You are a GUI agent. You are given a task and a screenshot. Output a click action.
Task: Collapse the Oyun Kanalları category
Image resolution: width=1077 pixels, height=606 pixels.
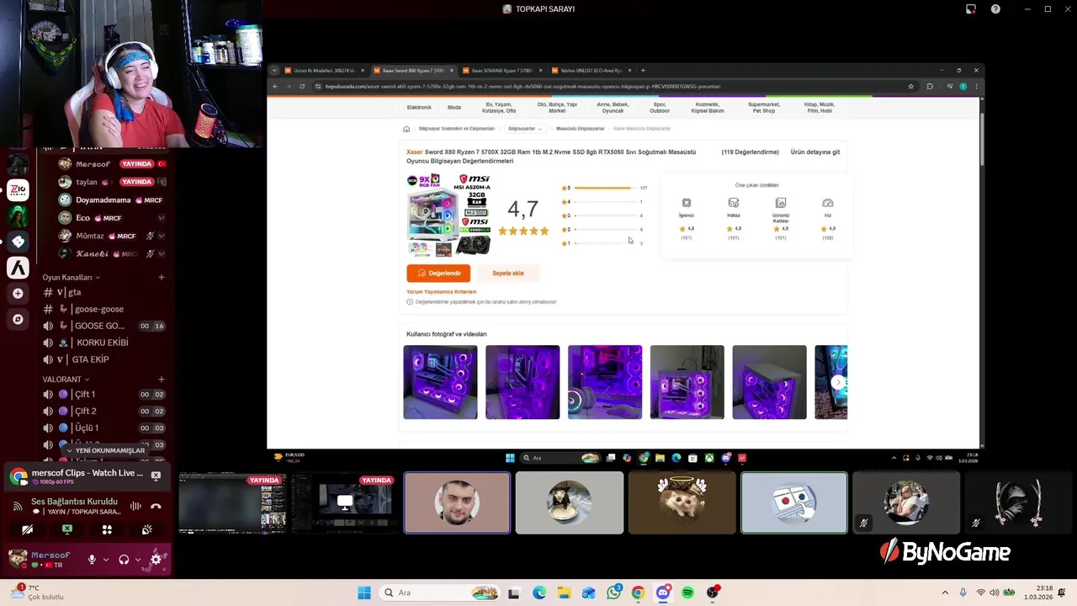pyautogui.click(x=72, y=277)
